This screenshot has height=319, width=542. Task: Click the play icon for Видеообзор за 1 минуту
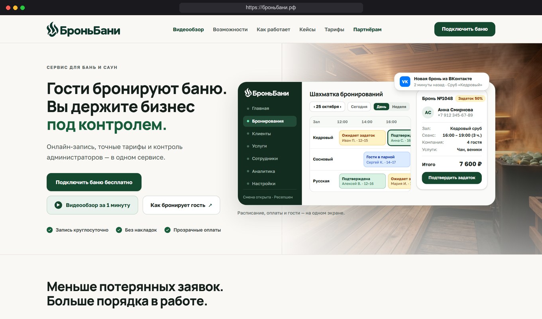(58, 205)
